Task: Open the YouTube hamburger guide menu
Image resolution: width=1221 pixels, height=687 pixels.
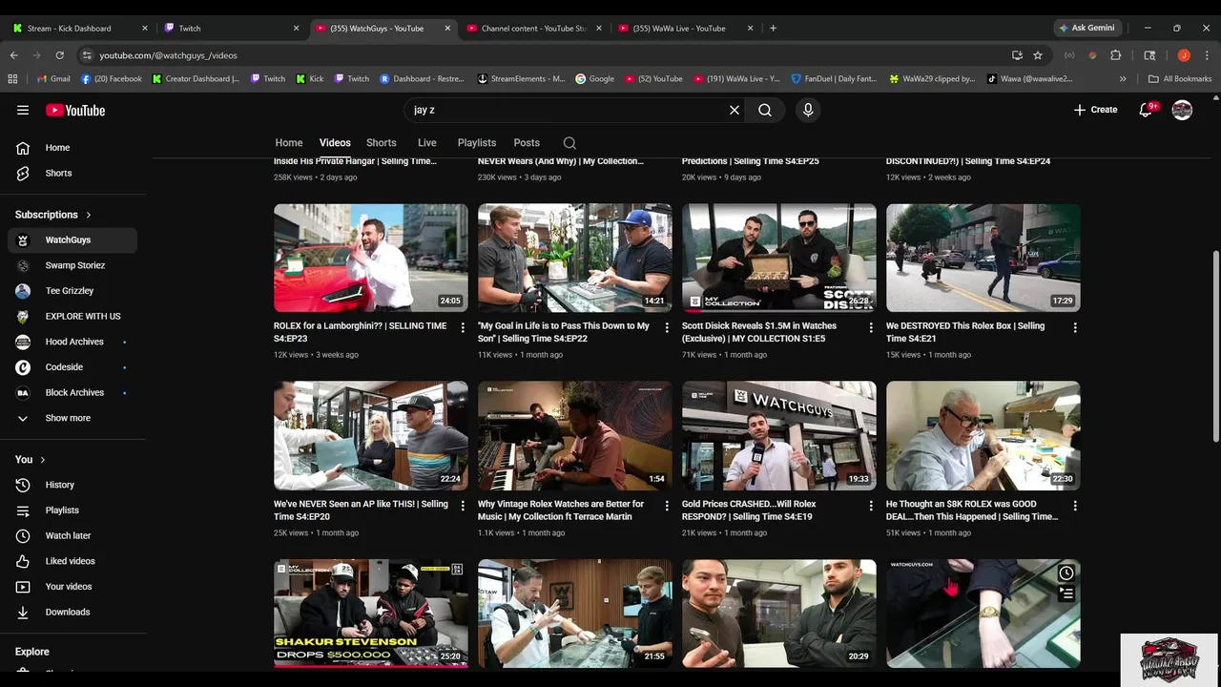Action: [23, 110]
